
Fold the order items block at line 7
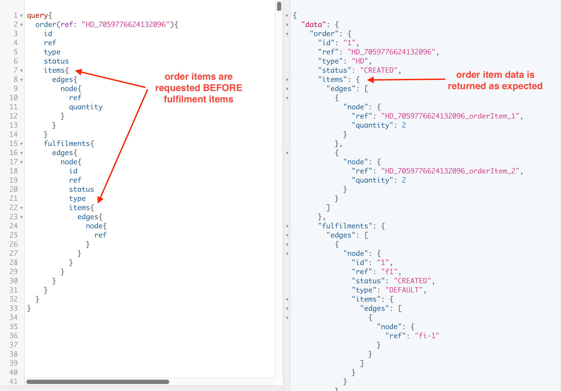click(21, 71)
